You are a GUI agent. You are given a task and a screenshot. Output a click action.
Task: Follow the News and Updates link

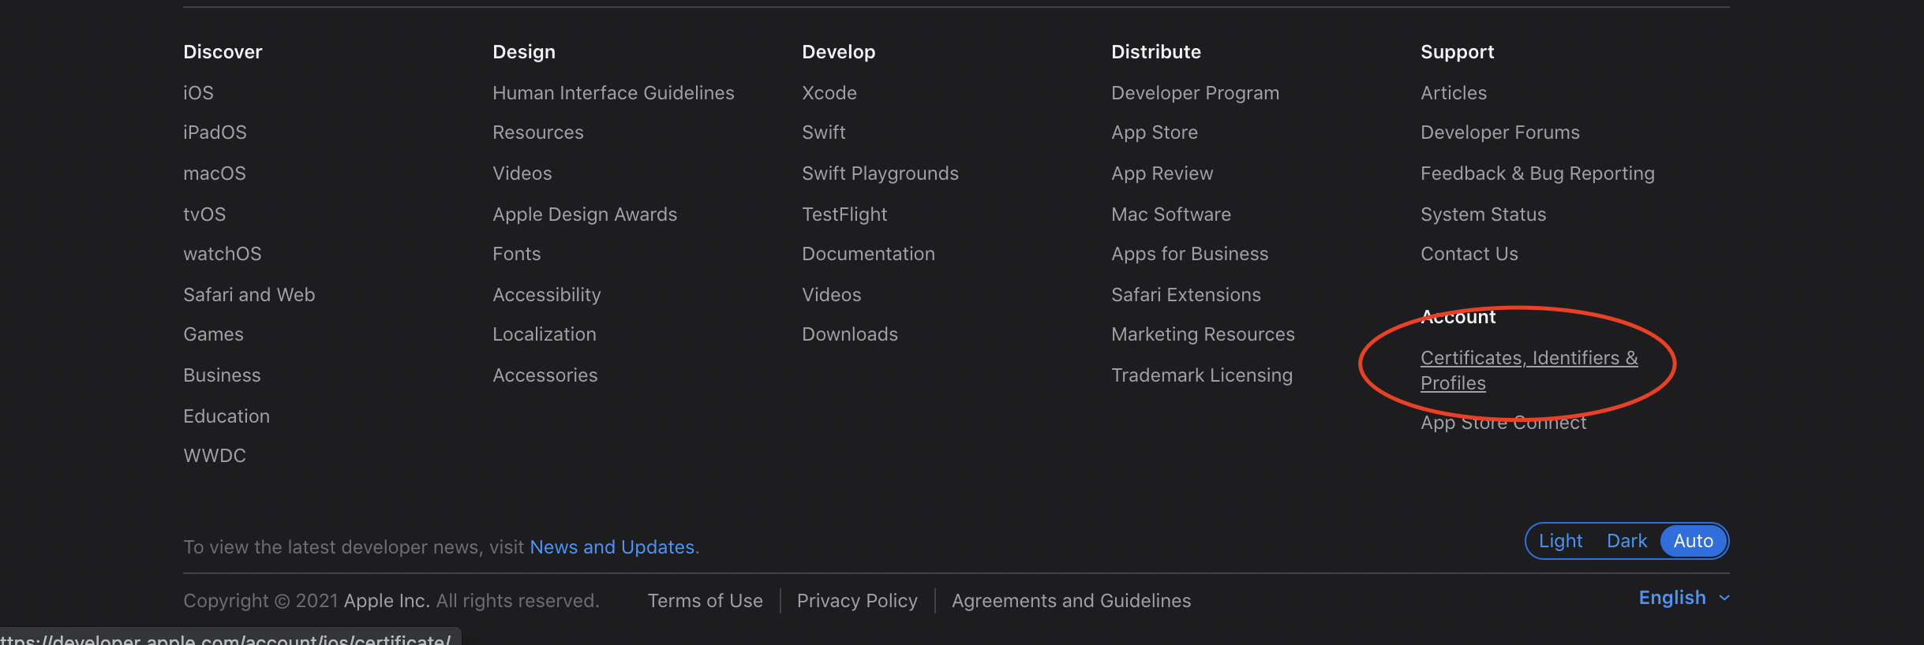pos(612,547)
